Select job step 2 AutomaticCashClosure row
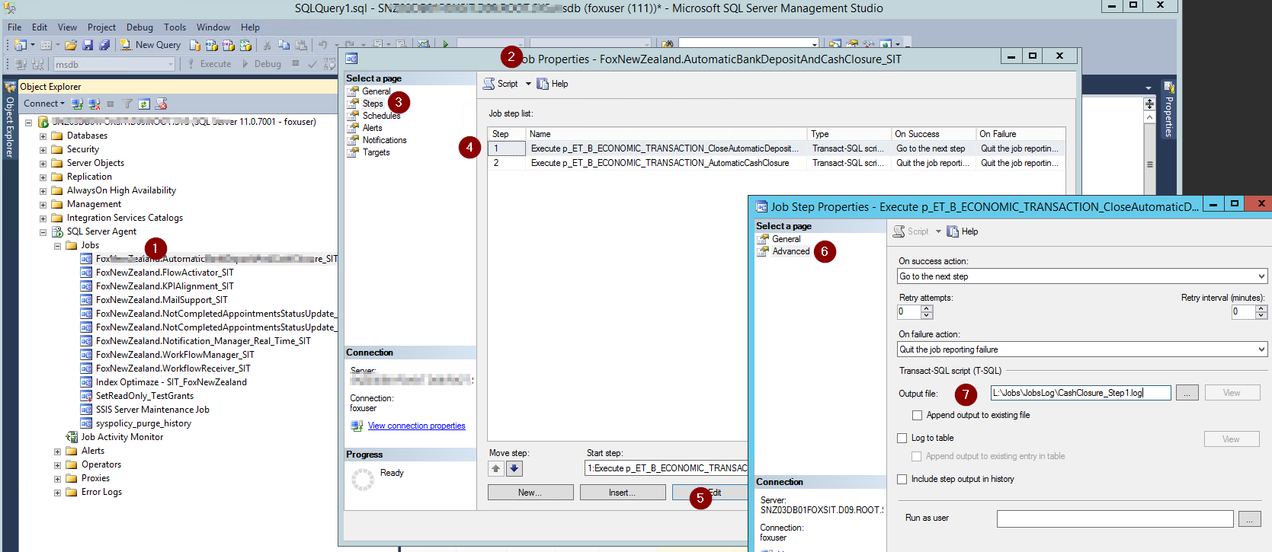 pyautogui.click(x=777, y=163)
